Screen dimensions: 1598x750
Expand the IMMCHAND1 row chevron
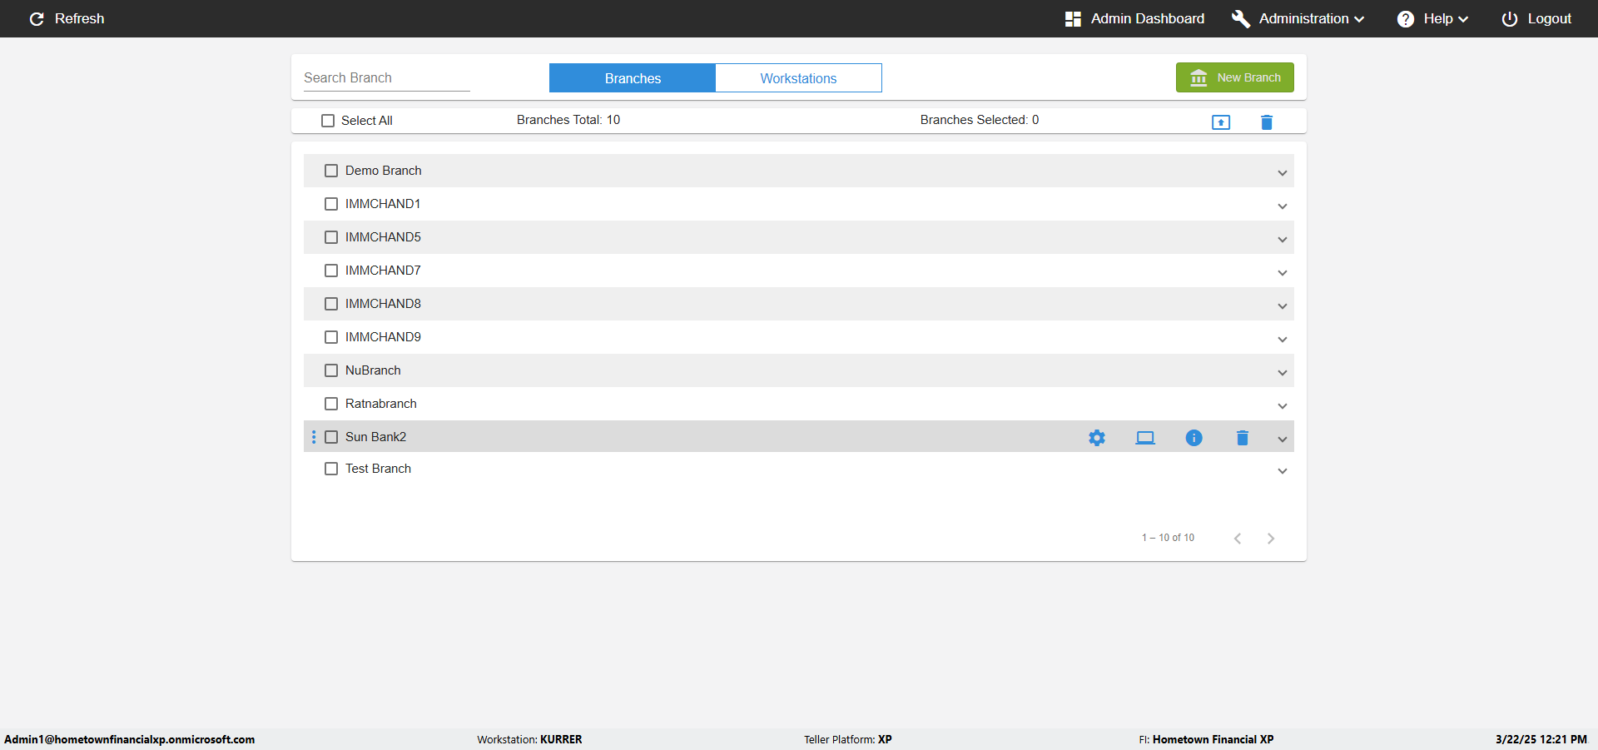(x=1283, y=206)
